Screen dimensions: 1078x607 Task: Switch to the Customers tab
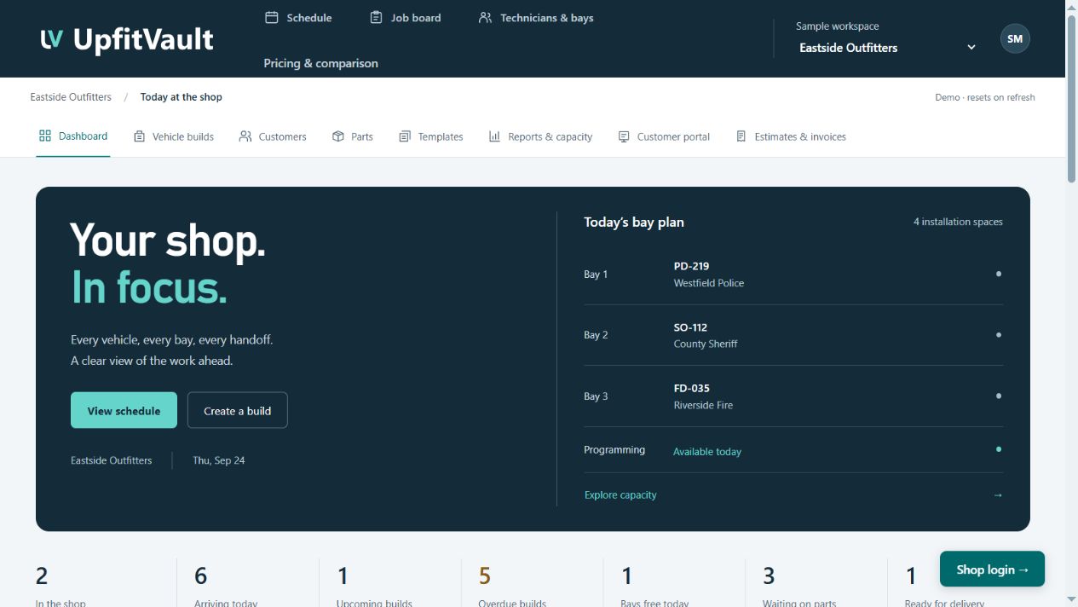[x=273, y=136]
